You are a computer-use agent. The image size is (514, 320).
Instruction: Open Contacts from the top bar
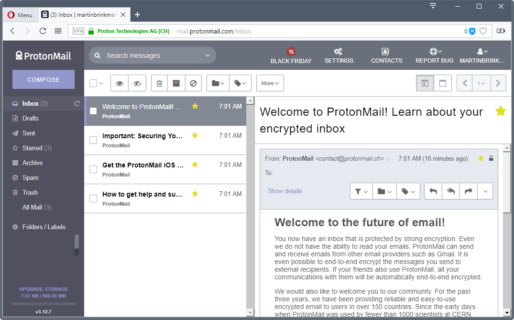(x=386, y=55)
